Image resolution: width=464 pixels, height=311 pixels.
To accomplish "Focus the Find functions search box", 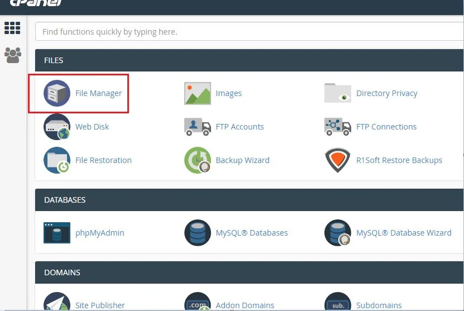I will coord(250,31).
